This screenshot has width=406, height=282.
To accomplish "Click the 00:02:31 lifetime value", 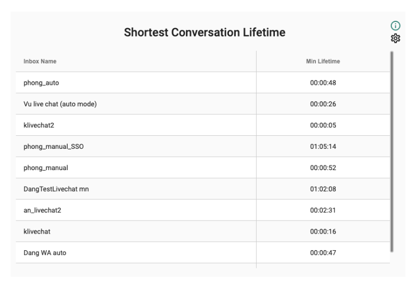I will click(x=323, y=210).
